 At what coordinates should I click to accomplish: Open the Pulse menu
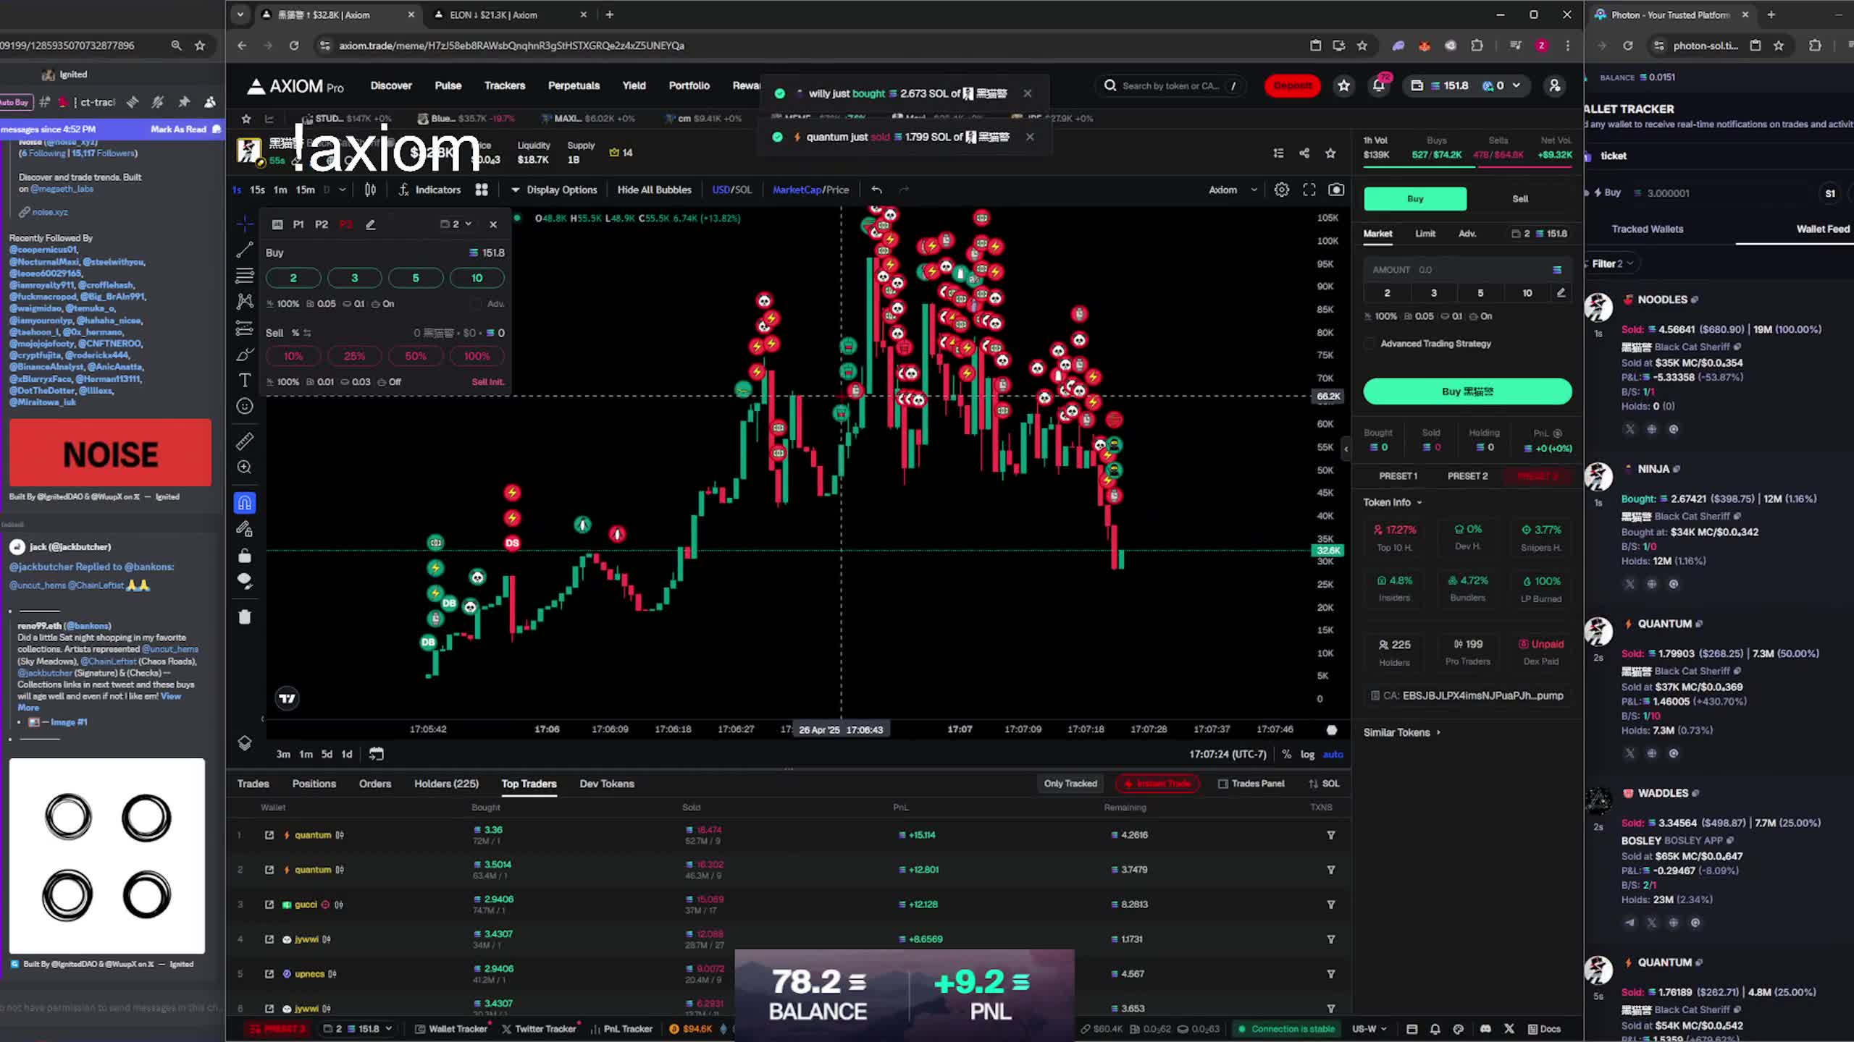coord(448,85)
